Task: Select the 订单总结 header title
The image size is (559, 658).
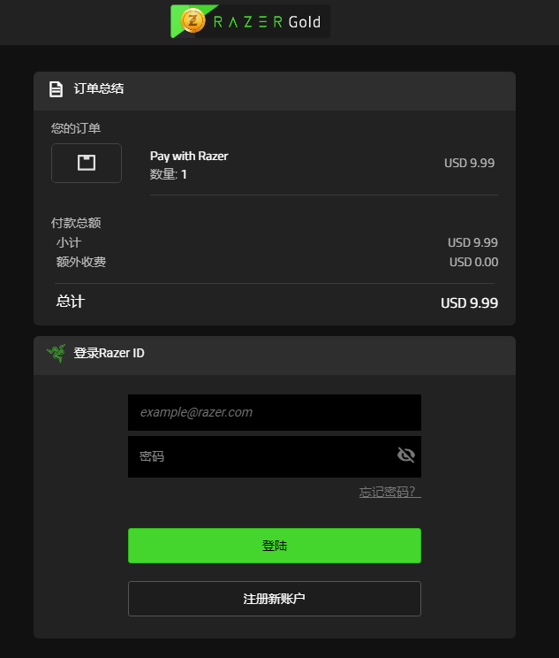Action: [99, 88]
